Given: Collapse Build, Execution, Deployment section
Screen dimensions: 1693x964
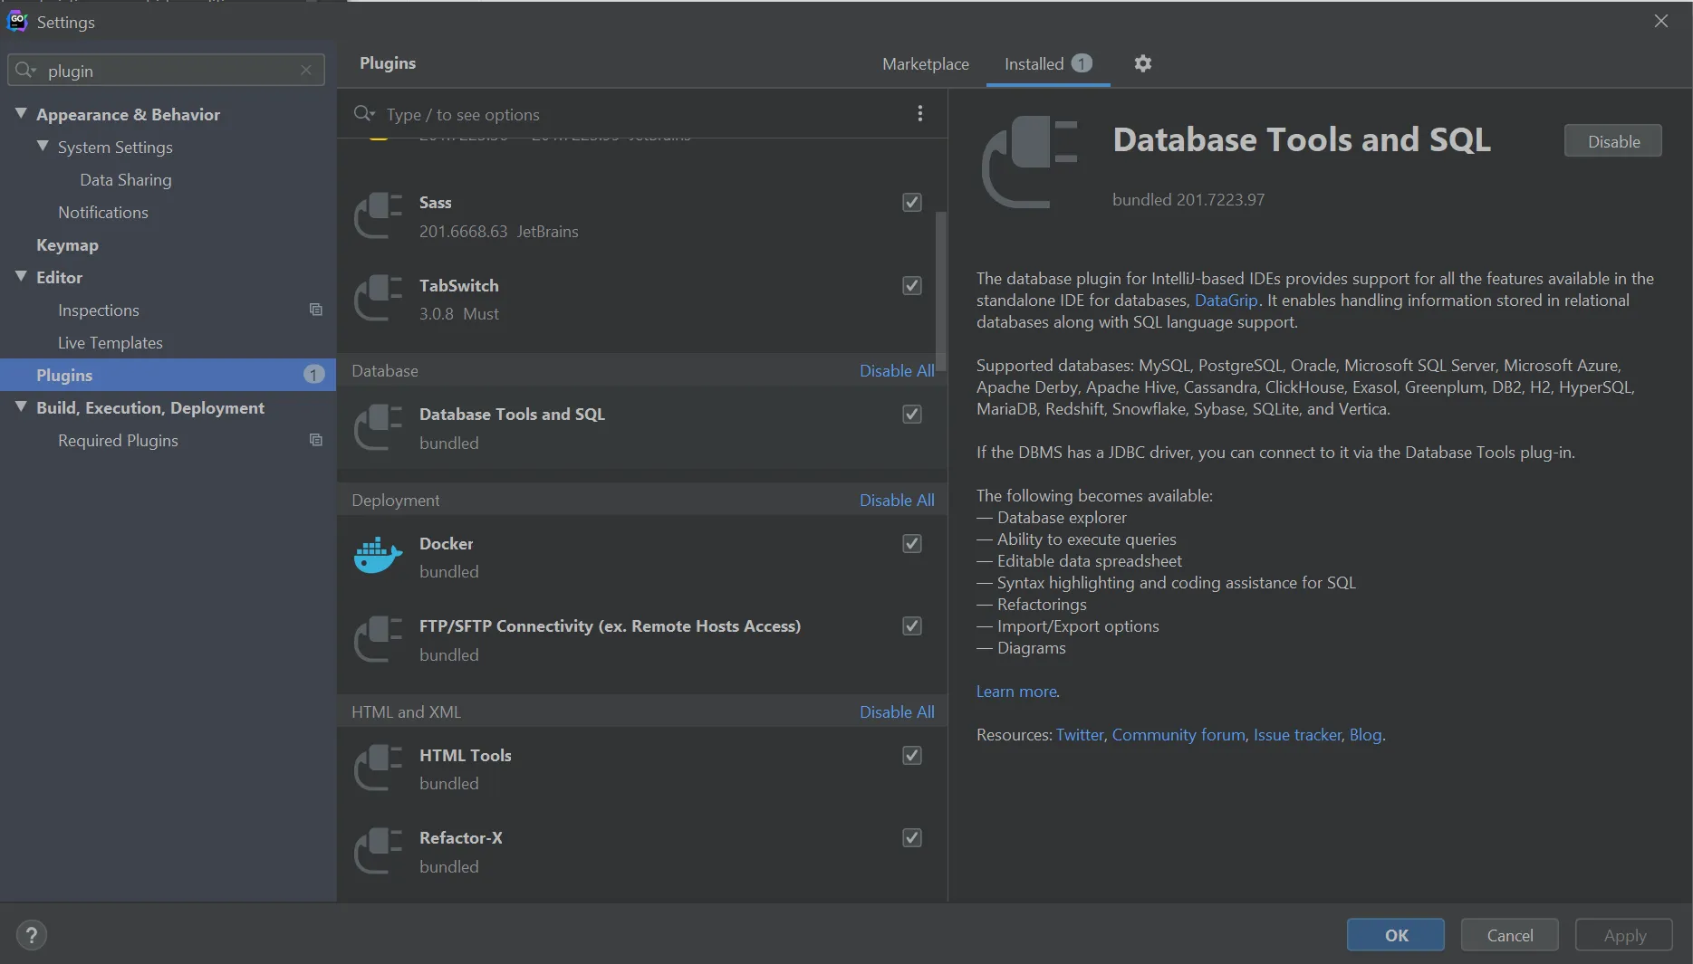Looking at the screenshot, I should (x=20, y=406).
